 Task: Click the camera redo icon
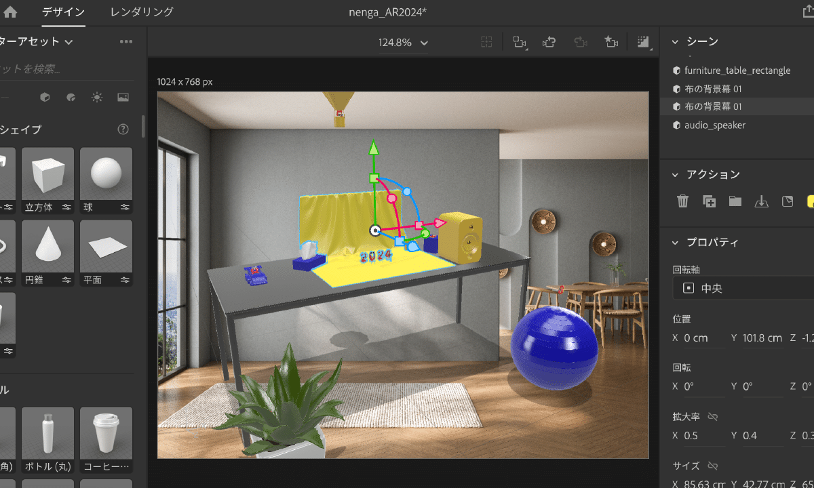[580, 42]
